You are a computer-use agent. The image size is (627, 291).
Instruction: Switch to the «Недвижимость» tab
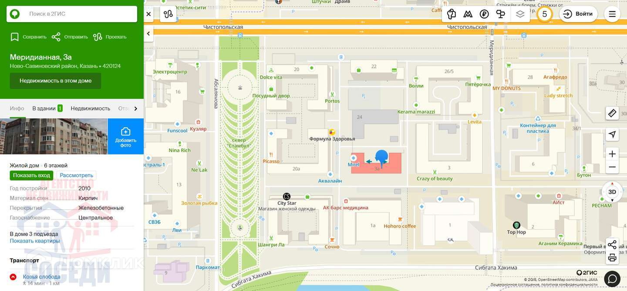coord(91,108)
